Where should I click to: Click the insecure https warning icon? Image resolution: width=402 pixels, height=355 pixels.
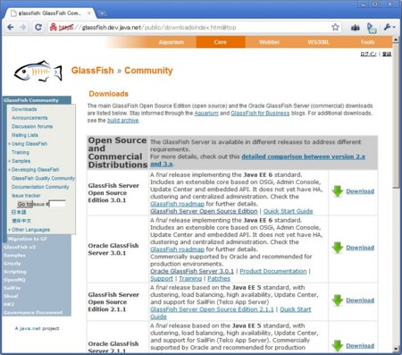click(x=54, y=27)
